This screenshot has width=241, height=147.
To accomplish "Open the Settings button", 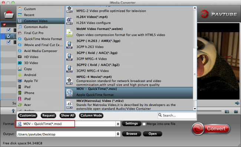I will coord(131,123).
